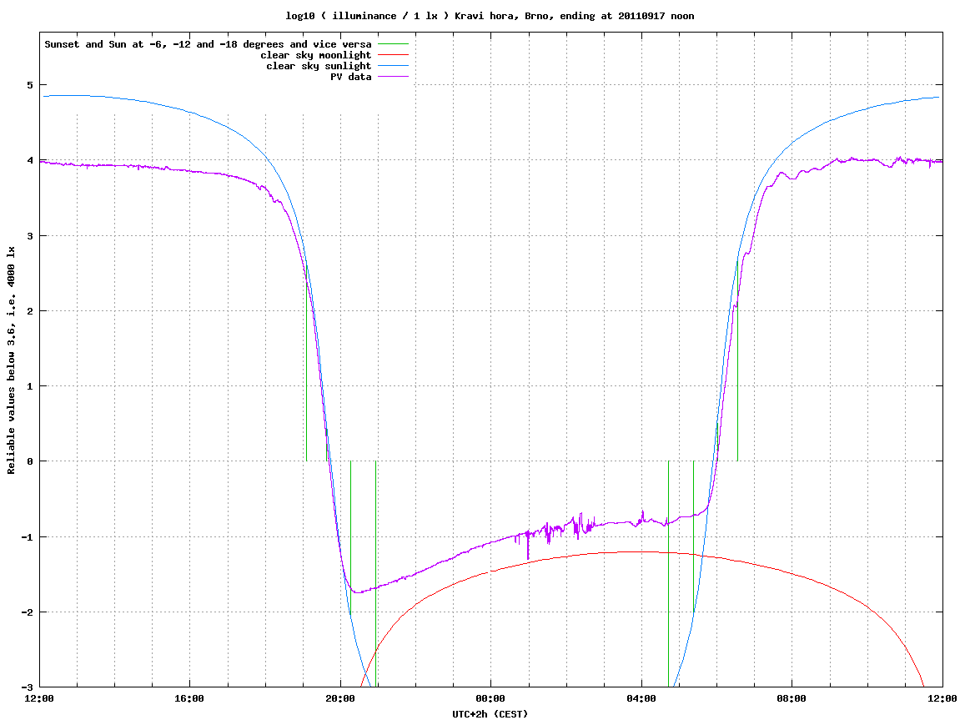Click the y-axis tick label 2
The height and width of the screenshot is (720, 960).
30,311
